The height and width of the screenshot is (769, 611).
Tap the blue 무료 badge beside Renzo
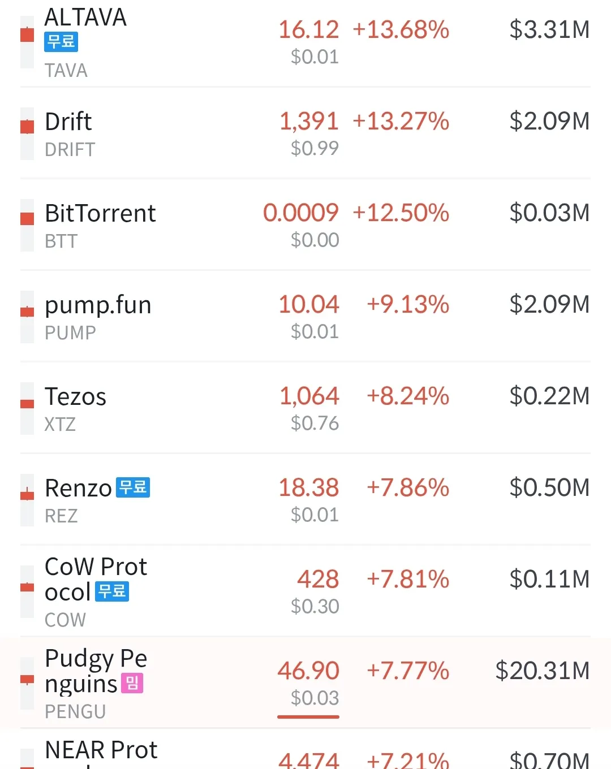[x=133, y=487]
